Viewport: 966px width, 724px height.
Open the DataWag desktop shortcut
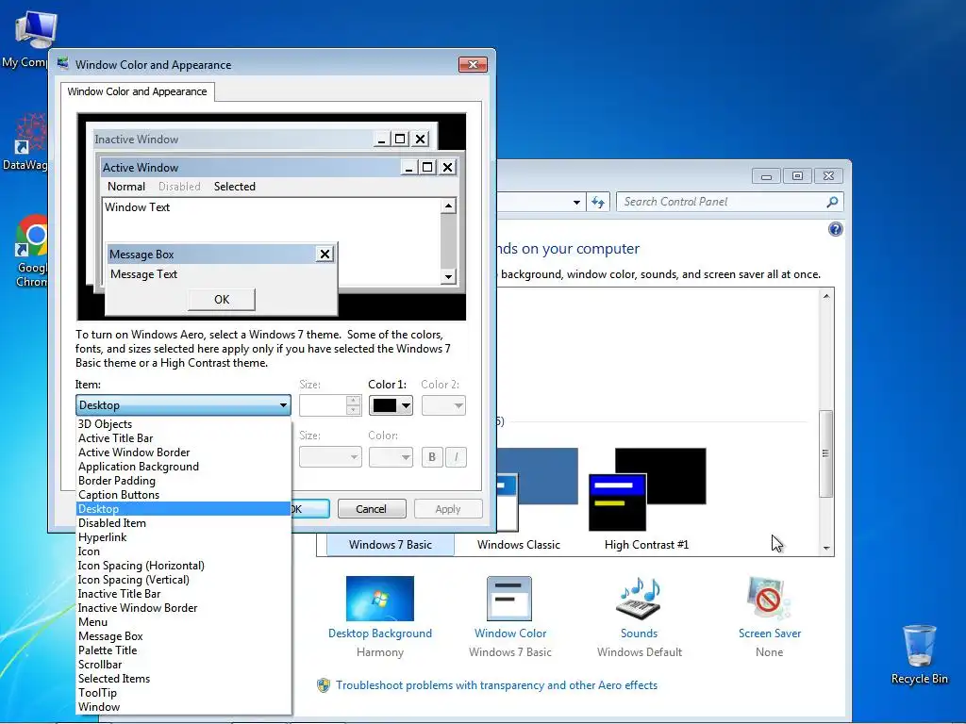pos(25,141)
